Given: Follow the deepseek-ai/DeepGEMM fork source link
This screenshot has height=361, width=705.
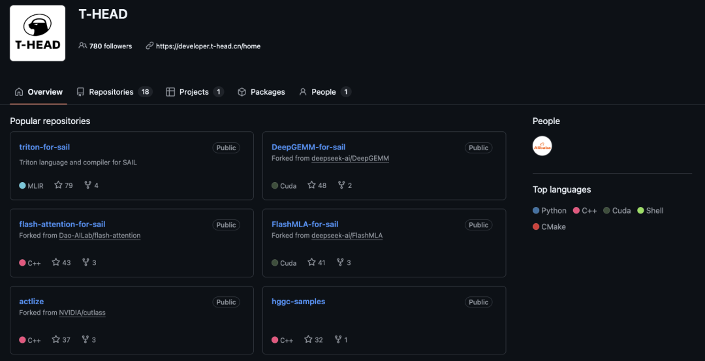Looking at the screenshot, I should [351, 159].
